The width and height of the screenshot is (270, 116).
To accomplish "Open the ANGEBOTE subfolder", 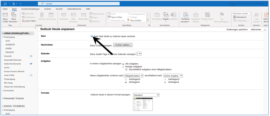I will tap(10, 45).
